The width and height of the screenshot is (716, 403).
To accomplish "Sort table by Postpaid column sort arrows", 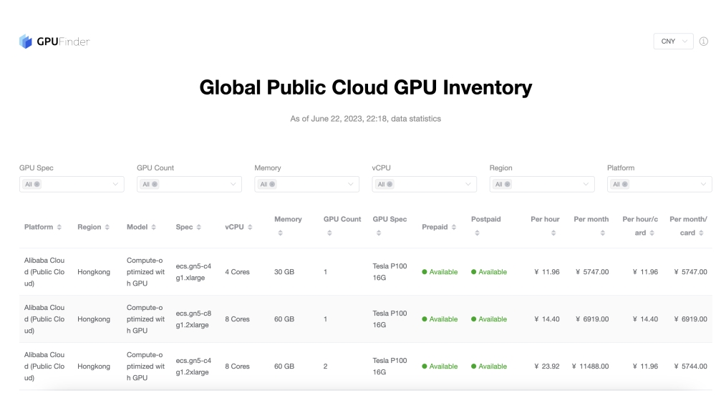I will (x=477, y=233).
